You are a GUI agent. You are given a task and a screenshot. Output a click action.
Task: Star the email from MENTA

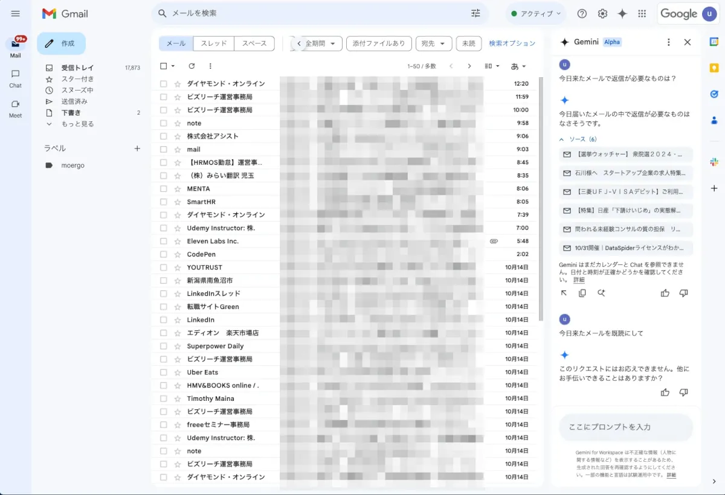tap(177, 189)
